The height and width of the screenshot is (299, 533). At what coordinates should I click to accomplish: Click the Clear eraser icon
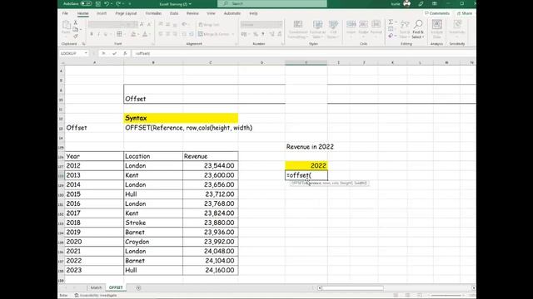(391, 36)
